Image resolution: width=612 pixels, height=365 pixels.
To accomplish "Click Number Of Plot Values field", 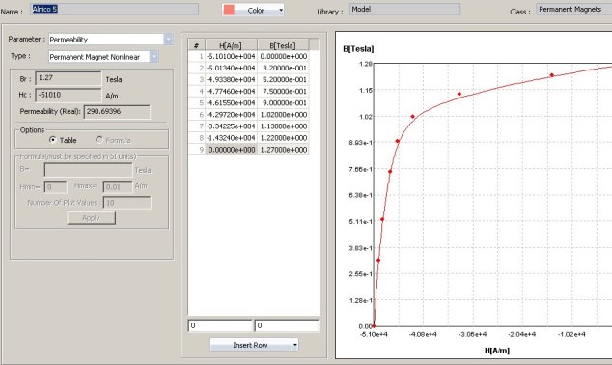I will coord(126,203).
